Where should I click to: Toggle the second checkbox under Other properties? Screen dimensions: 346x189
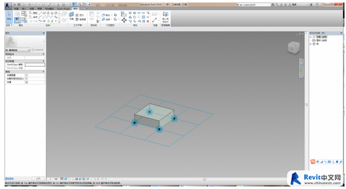click(x=27, y=78)
